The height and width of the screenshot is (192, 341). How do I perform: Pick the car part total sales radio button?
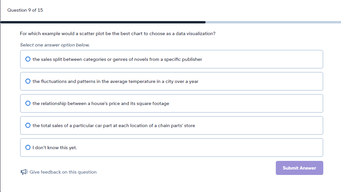tap(28, 125)
